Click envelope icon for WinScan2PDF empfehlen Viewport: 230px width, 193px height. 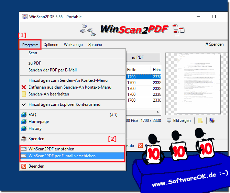(24, 149)
